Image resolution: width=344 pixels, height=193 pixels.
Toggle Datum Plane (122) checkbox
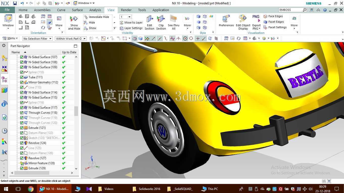(22, 133)
